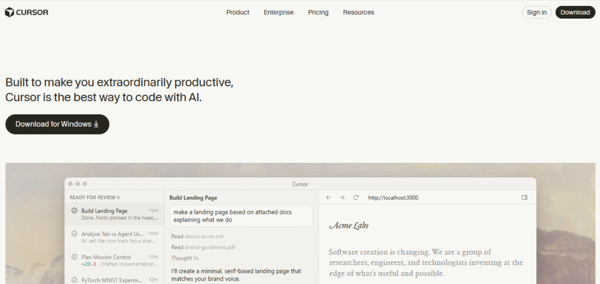Click the checkmark icon beside Analyze Tab vs Agent

click(74, 234)
